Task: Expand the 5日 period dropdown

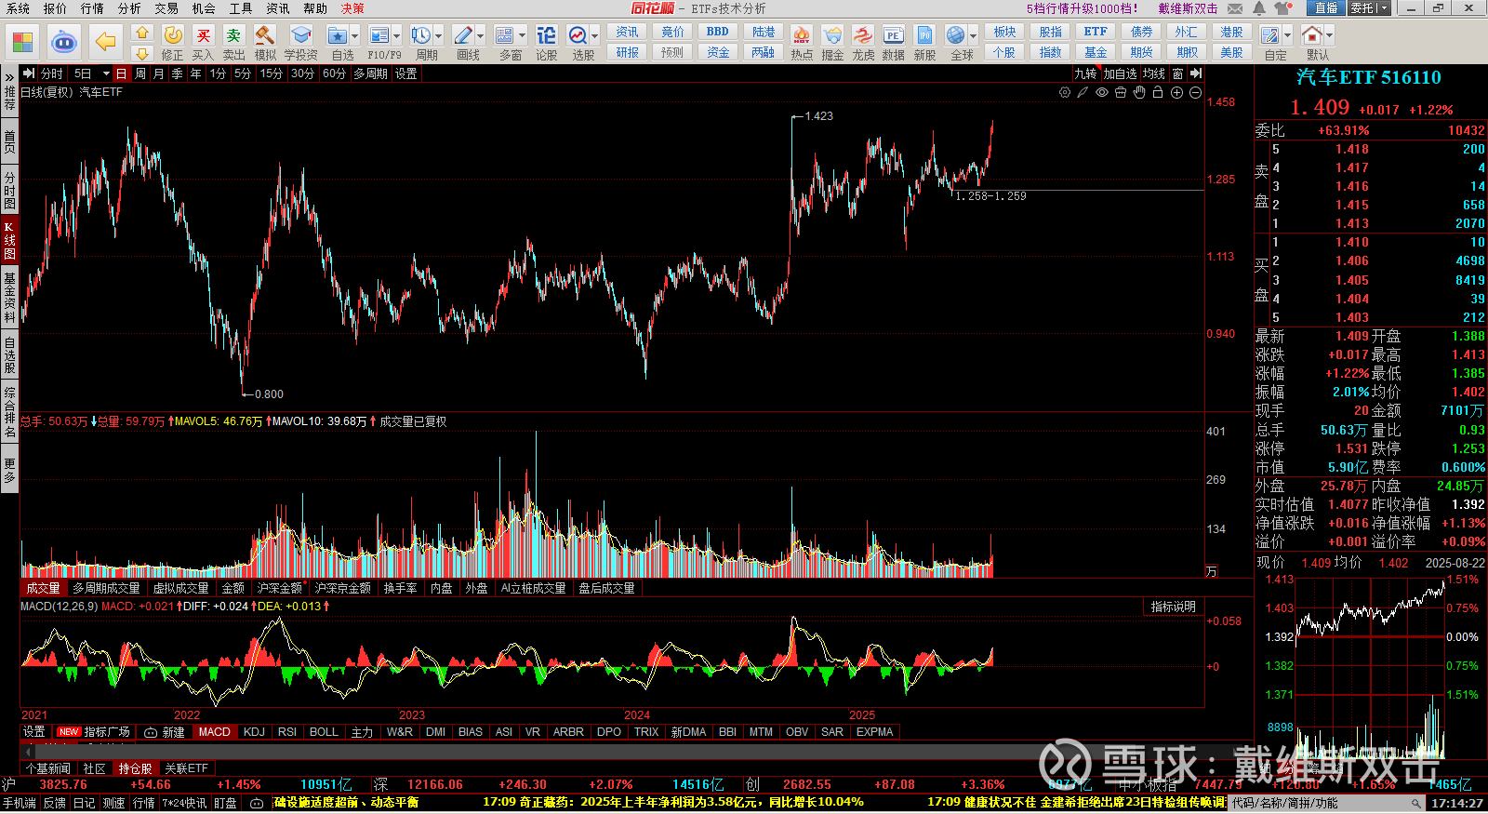Action: (x=106, y=73)
